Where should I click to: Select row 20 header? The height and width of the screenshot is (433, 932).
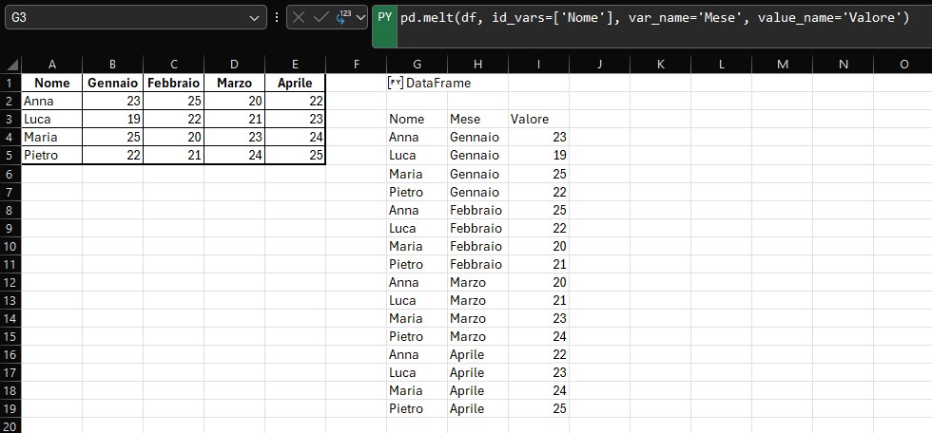[x=10, y=426]
